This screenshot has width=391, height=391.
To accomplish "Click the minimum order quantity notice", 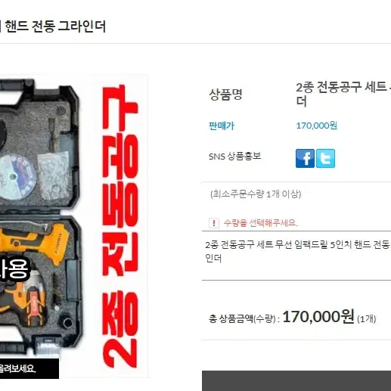I will click(x=256, y=194).
